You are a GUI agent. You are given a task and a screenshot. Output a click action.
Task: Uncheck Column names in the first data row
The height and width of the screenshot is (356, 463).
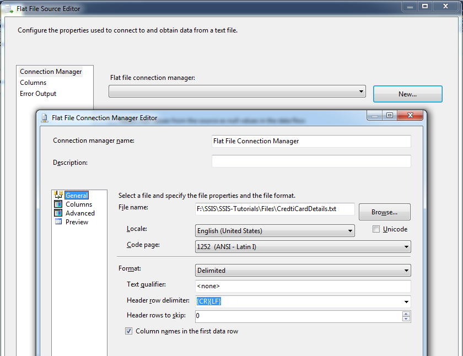point(128,331)
